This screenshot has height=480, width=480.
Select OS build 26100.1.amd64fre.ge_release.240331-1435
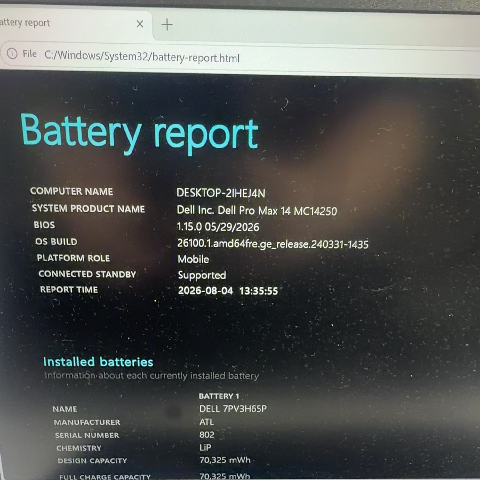click(273, 244)
